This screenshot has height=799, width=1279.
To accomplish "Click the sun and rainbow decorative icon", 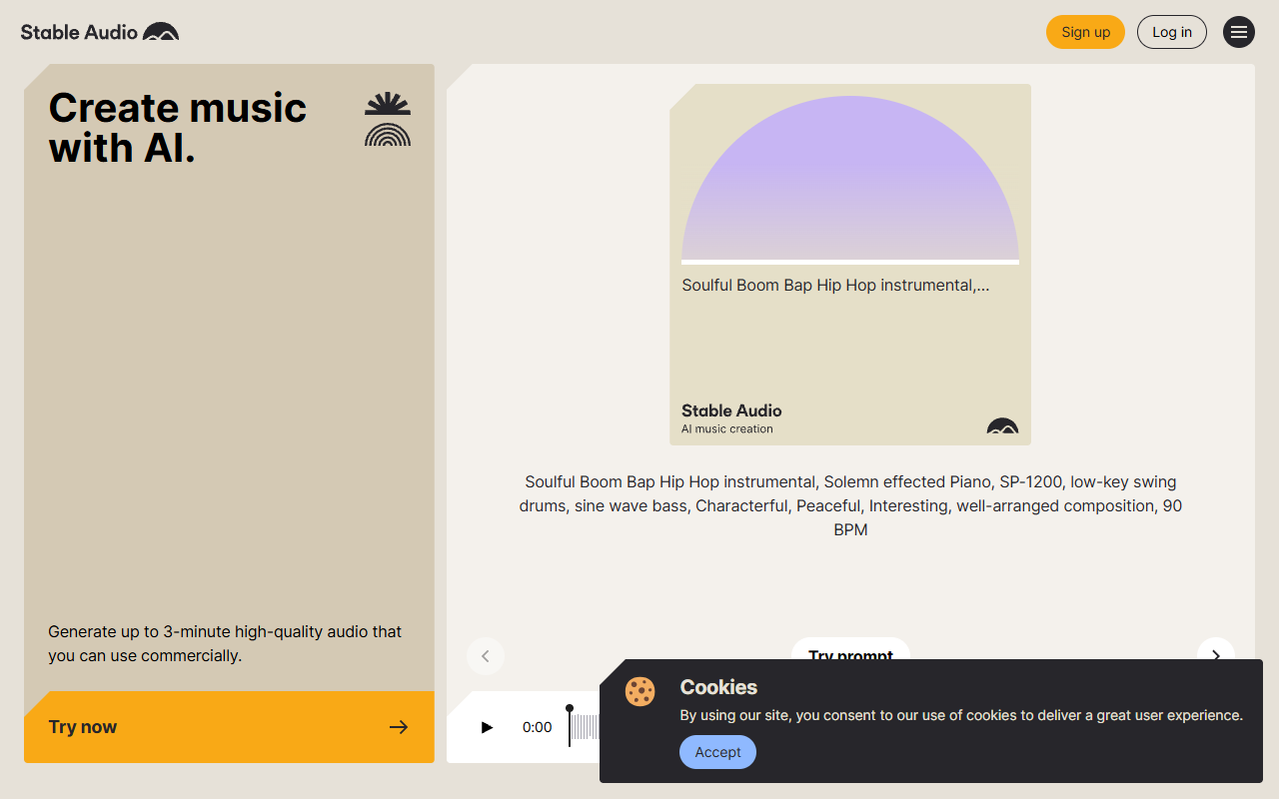I will [x=388, y=119].
